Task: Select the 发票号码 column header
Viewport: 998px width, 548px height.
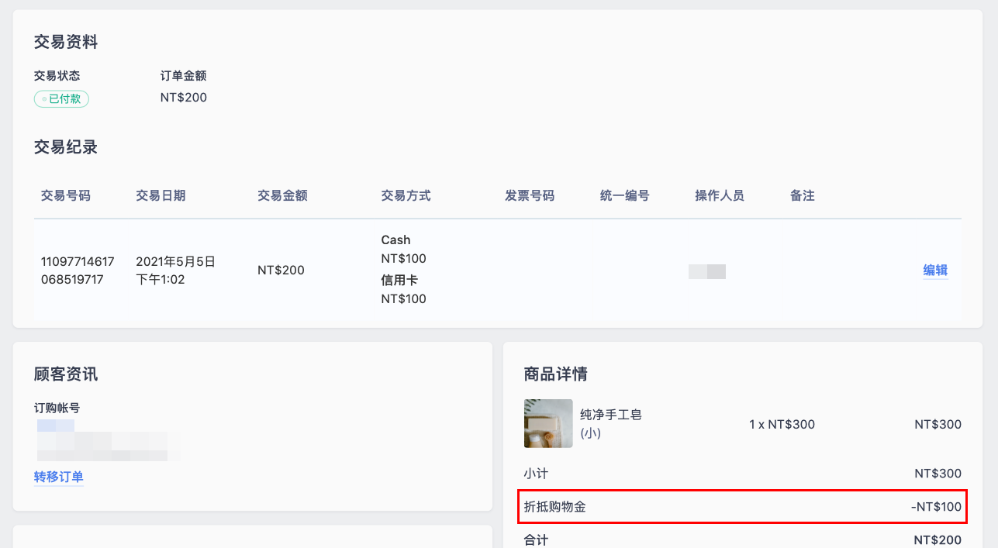Action: coord(530,195)
